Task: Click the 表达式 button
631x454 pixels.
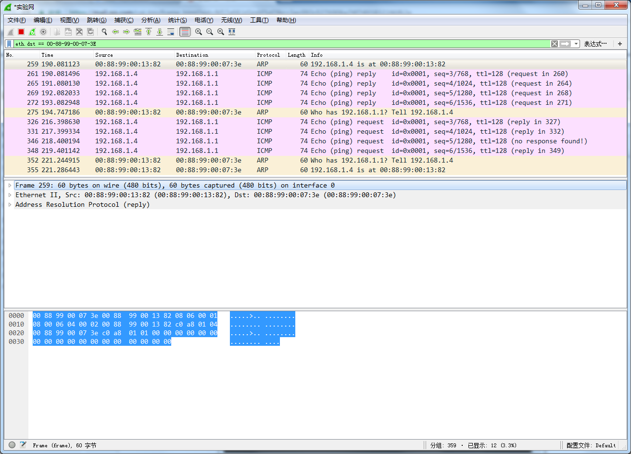Action: [x=595, y=44]
